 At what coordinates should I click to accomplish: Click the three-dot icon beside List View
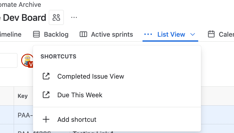[148, 34]
